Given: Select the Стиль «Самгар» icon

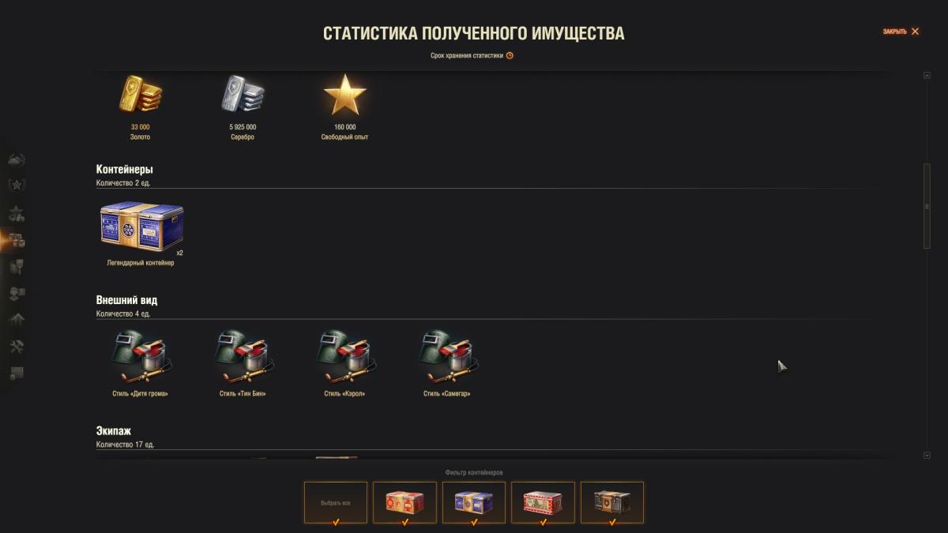Looking at the screenshot, I should coord(447,357).
